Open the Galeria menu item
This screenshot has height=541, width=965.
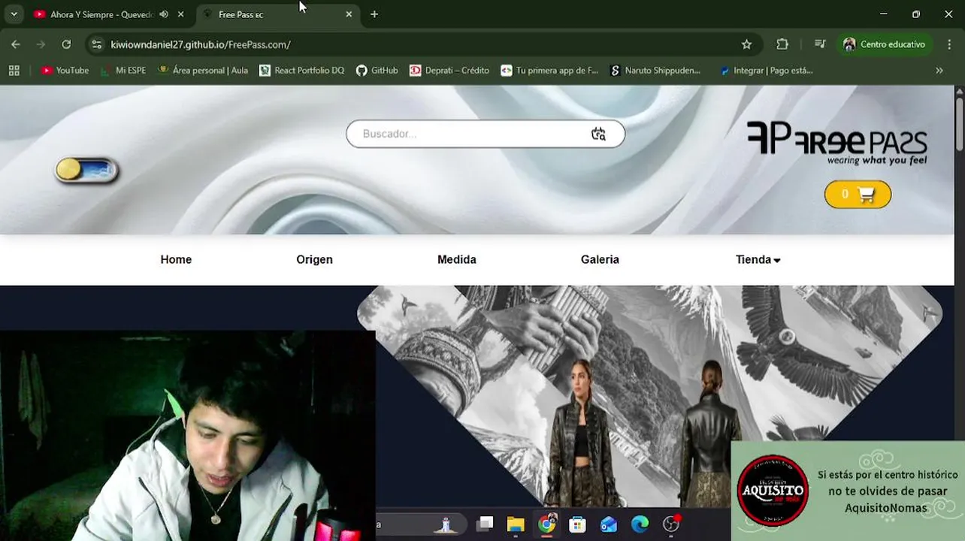pyautogui.click(x=600, y=259)
